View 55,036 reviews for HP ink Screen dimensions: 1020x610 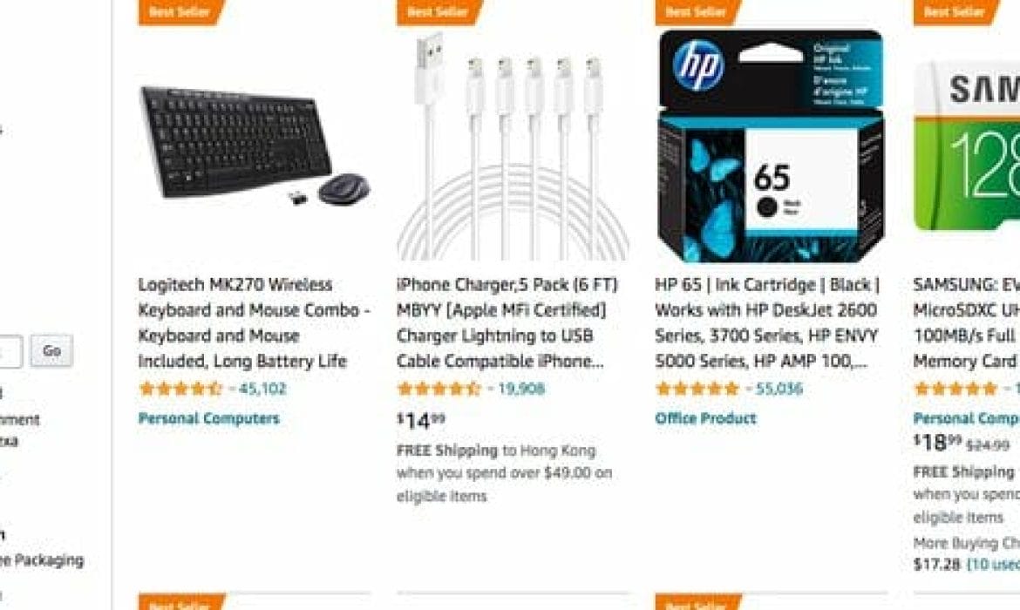coord(779,389)
